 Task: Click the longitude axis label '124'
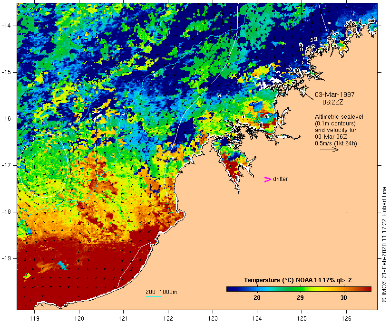[257, 318]
